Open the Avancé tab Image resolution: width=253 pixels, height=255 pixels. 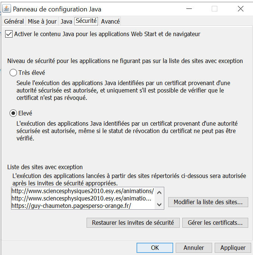tap(110, 21)
